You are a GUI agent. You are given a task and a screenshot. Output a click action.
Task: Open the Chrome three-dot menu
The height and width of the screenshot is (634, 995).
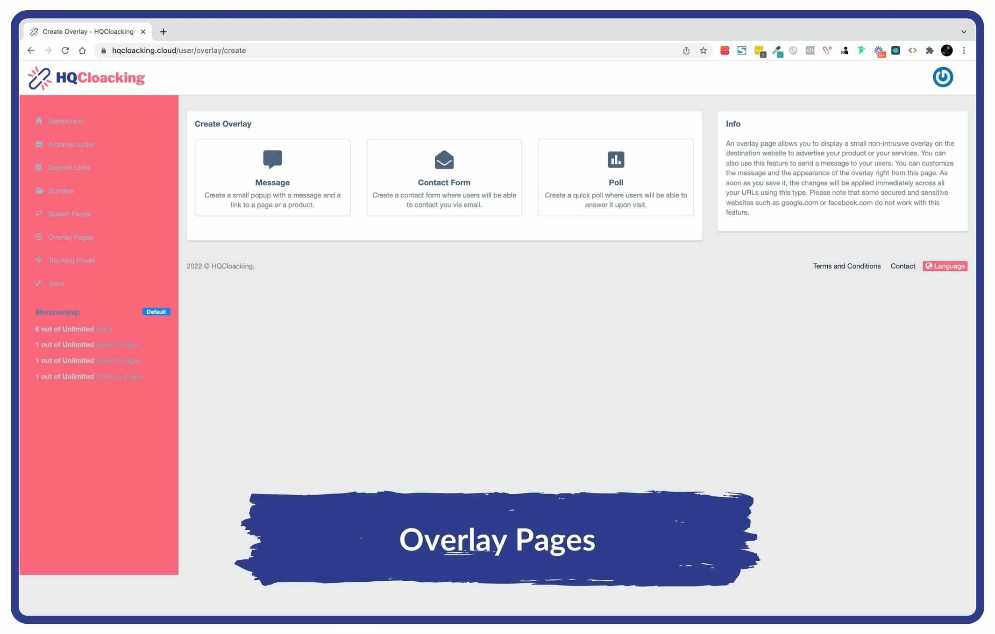tap(963, 50)
